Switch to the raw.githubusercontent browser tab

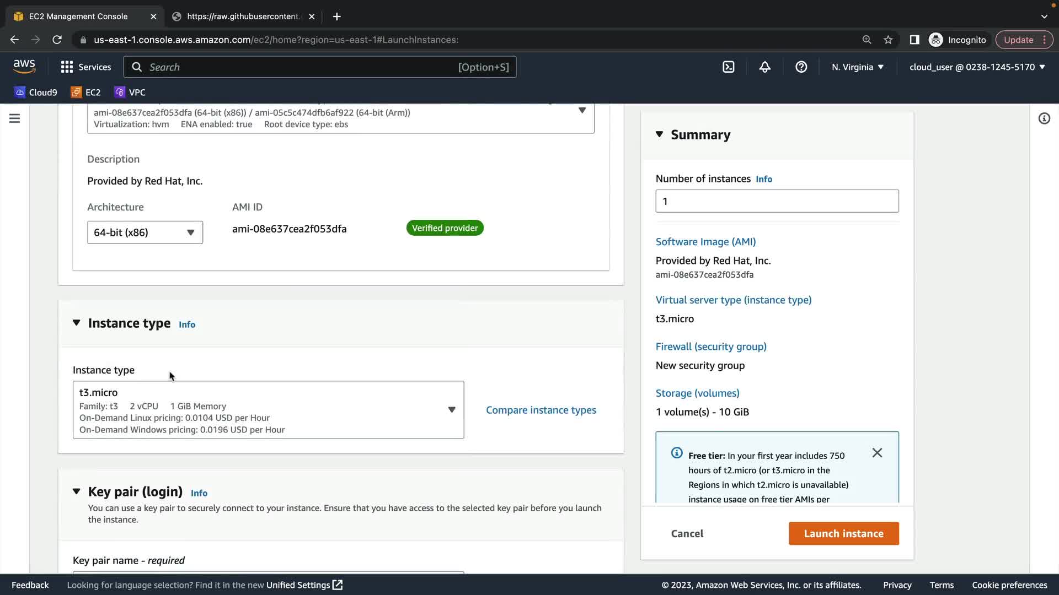pos(243,17)
